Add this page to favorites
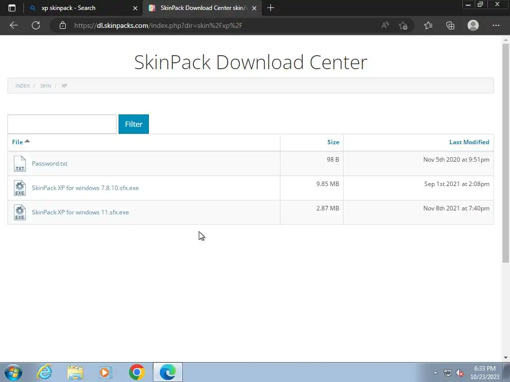This screenshot has height=382, width=510. coord(403,25)
